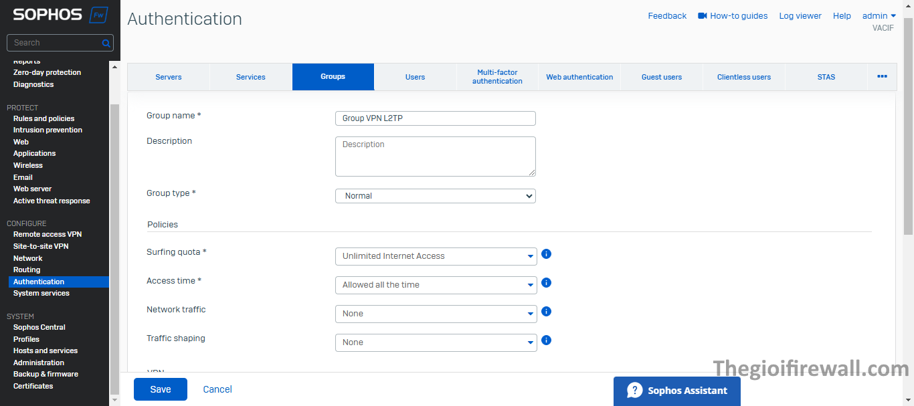
Task: Click the Sophos Assistant chat icon
Action: pyautogui.click(x=634, y=391)
